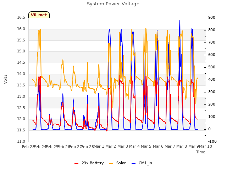Click the red 23x Battery legend swatch
Screen dimensions: 227x170
click(x=77, y=164)
